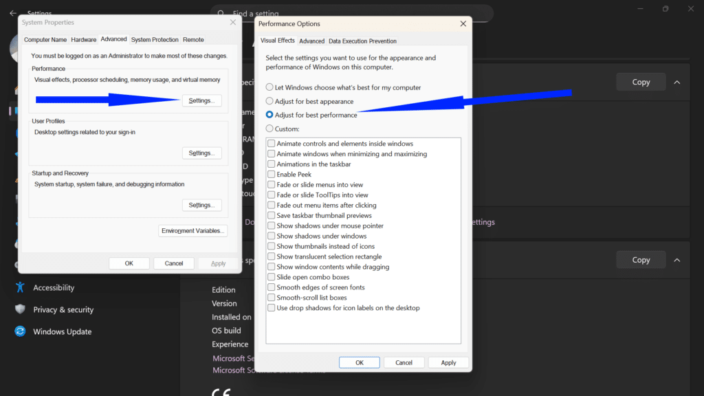The image size is (704, 396).
Task: Collapse the lower Copy section with its chevron
Action: pos(676,260)
